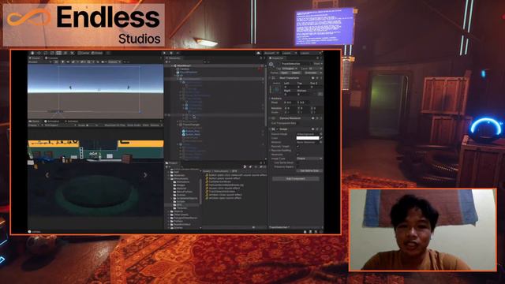Toggle Maximize On Play

point(115,125)
